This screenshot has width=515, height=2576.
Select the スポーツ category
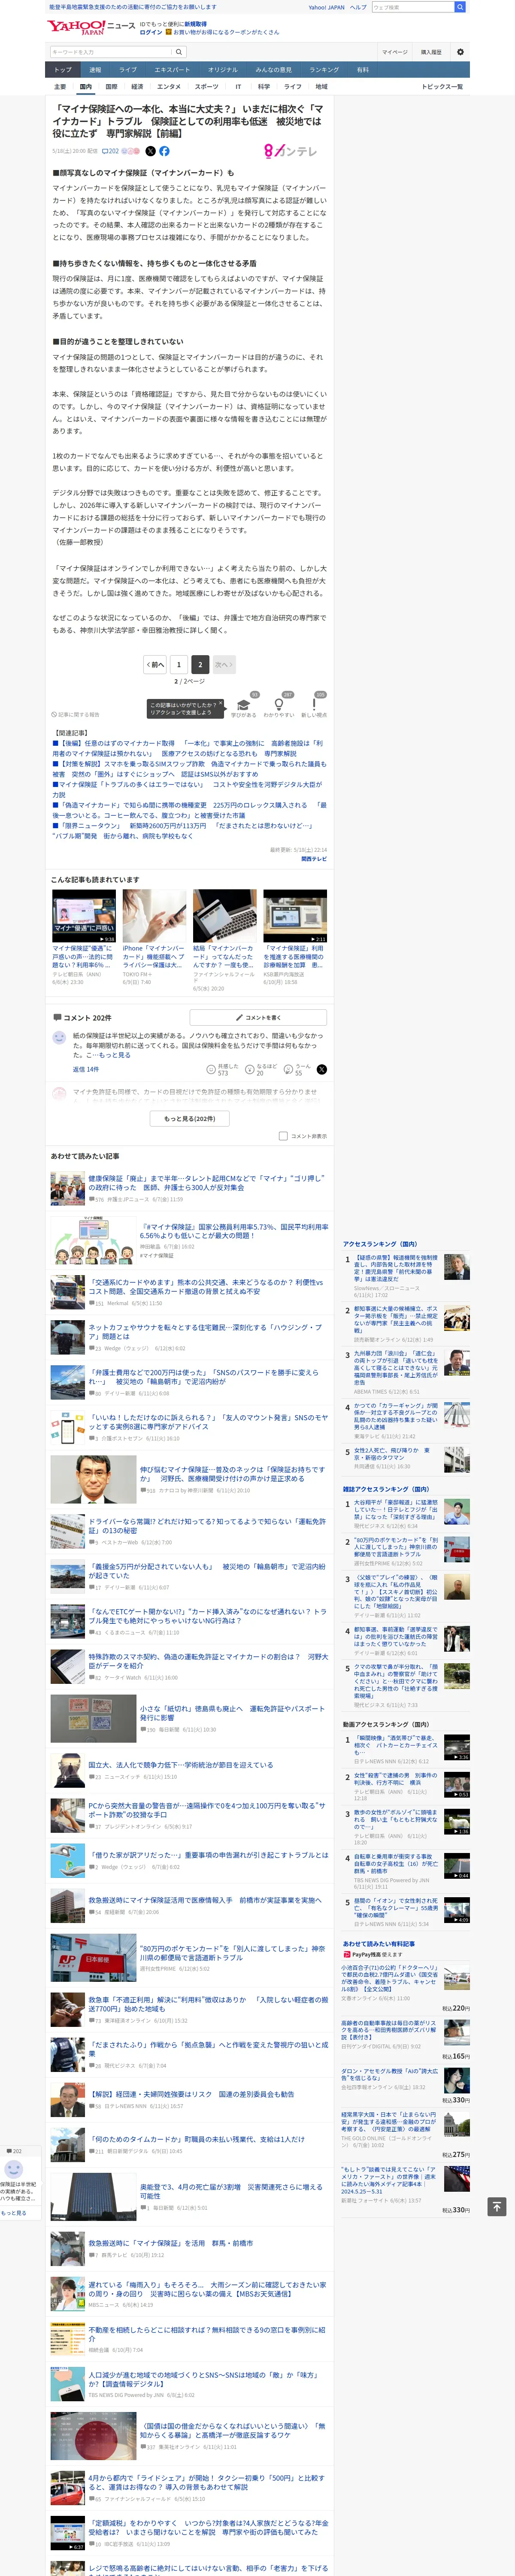point(206,87)
